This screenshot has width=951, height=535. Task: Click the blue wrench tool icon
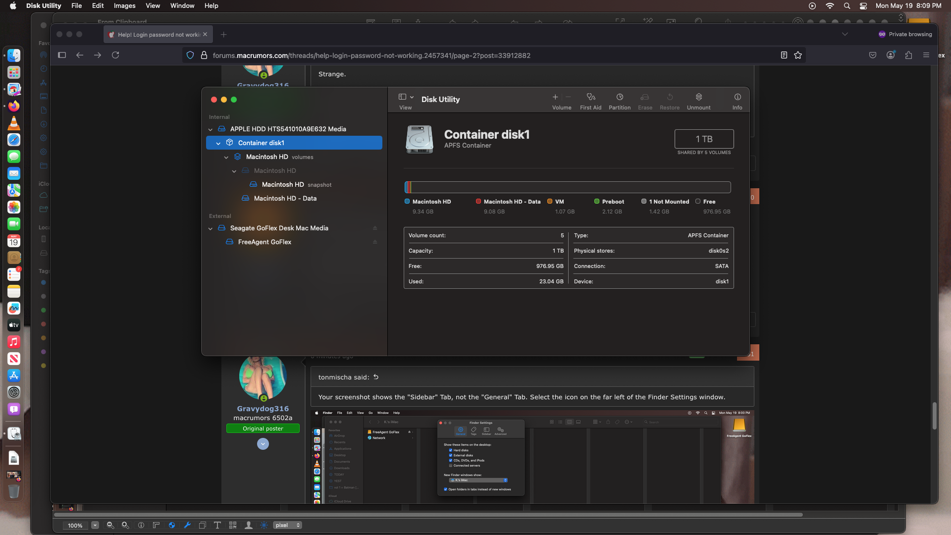[187, 525]
